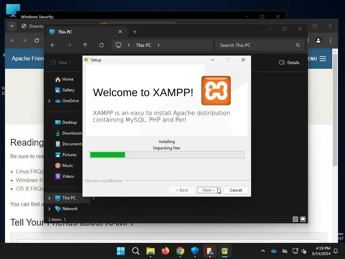The height and width of the screenshot is (259, 345).
Task: Go up one folder level in Explorer
Action: [85, 45]
